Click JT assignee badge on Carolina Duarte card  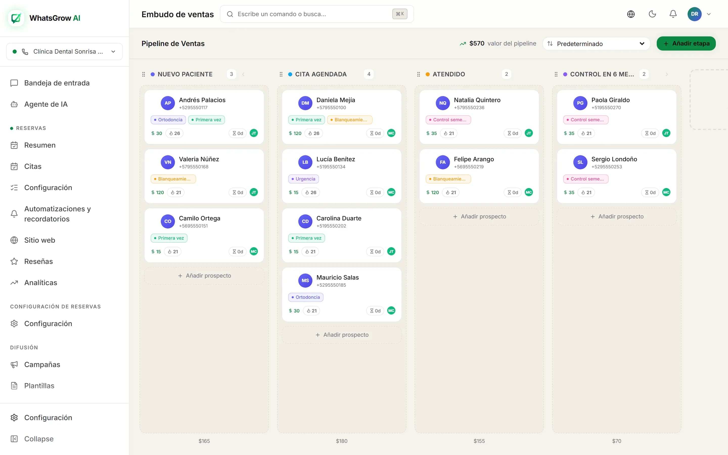click(x=391, y=252)
